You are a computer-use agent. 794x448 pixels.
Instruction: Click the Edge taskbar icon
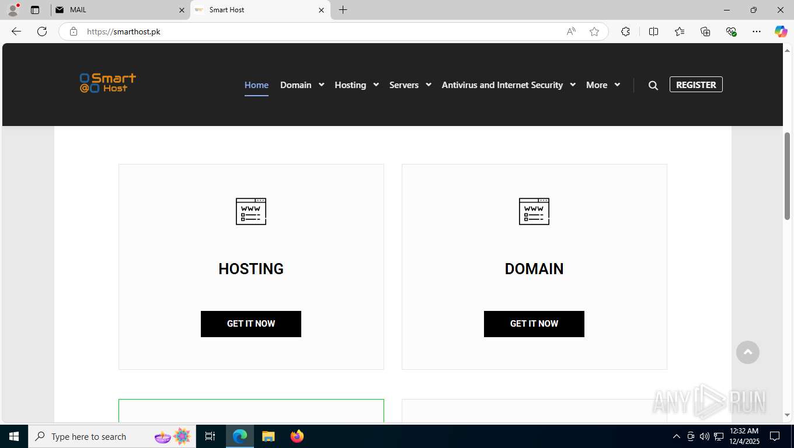[x=240, y=436]
